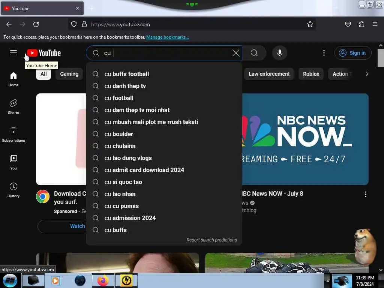Go to Home in the sidebar
The width and height of the screenshot is (384, 288).
point(13,79)
